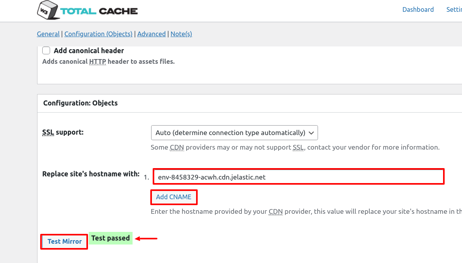Click the 'Configuration: Objects' panel header

click(x=80, y=103)
